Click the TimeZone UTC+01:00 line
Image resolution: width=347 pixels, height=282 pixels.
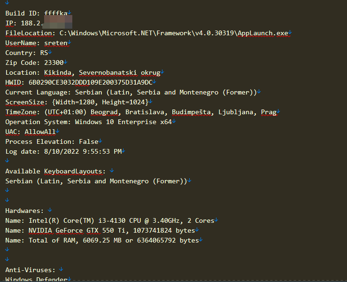coord(141,112)
